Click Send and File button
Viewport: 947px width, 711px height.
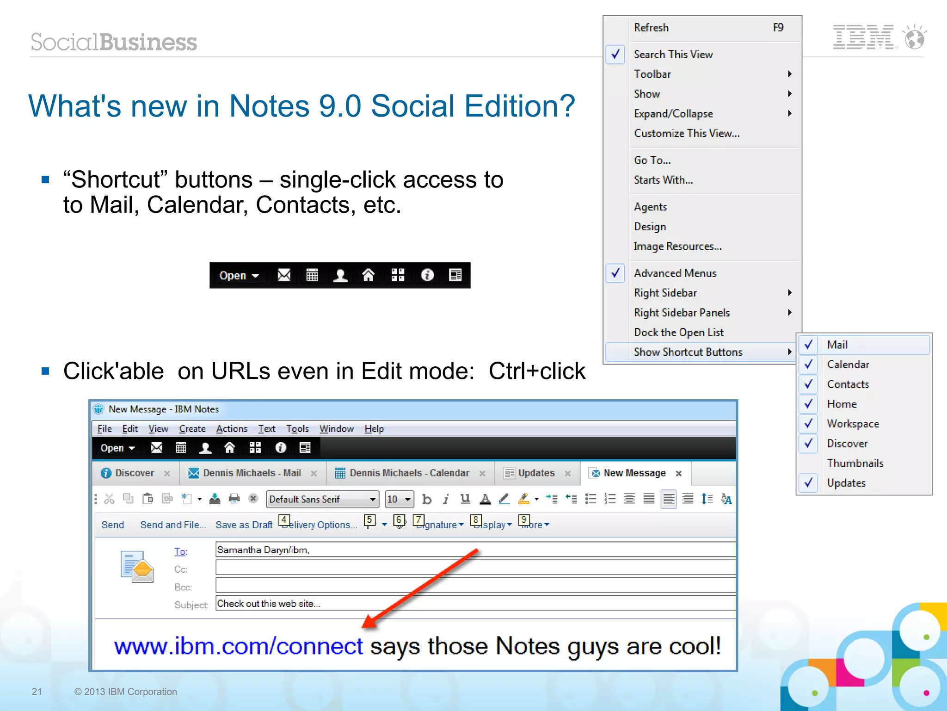(x=173, y=525)
